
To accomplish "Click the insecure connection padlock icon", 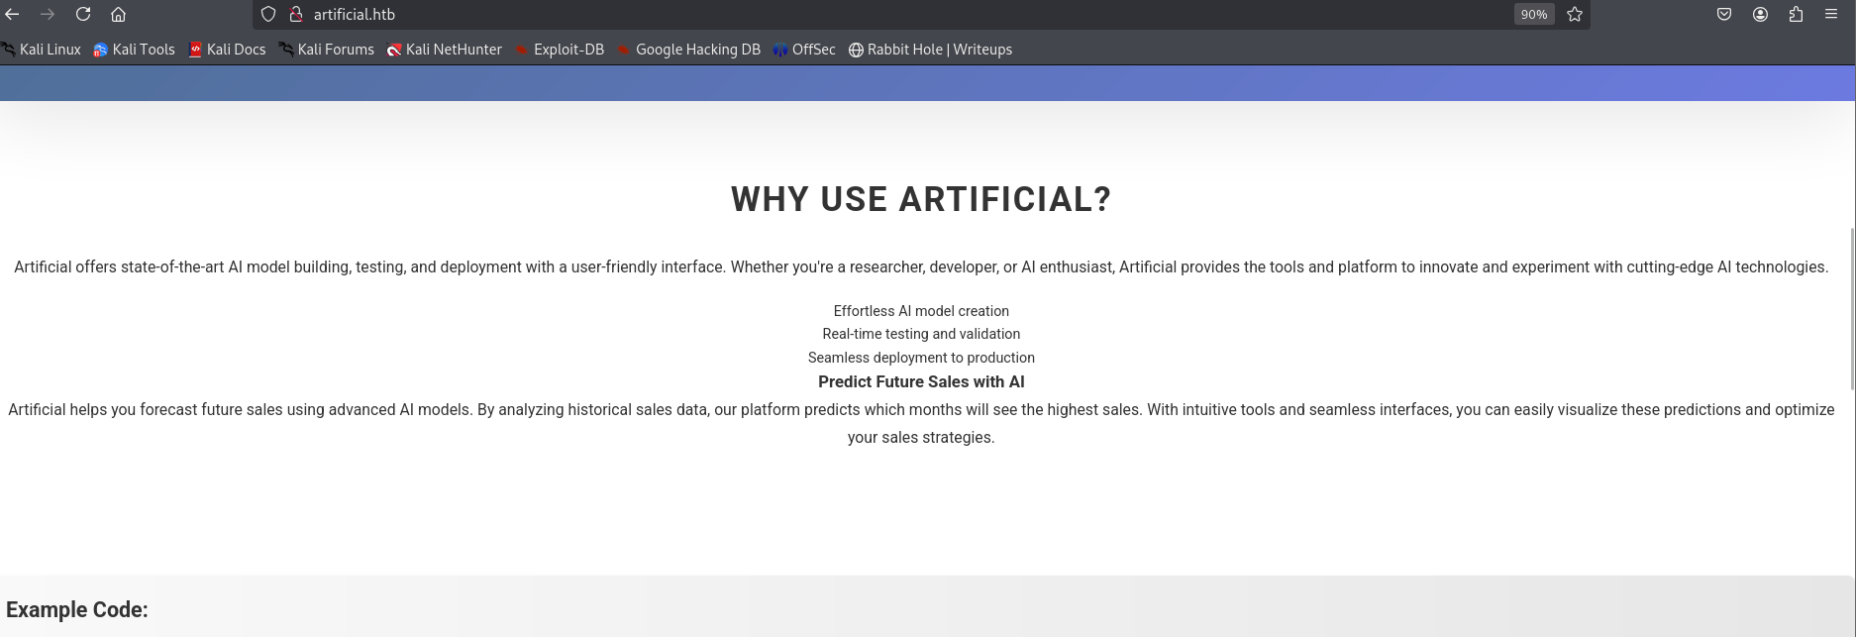I will pos(295,14).
